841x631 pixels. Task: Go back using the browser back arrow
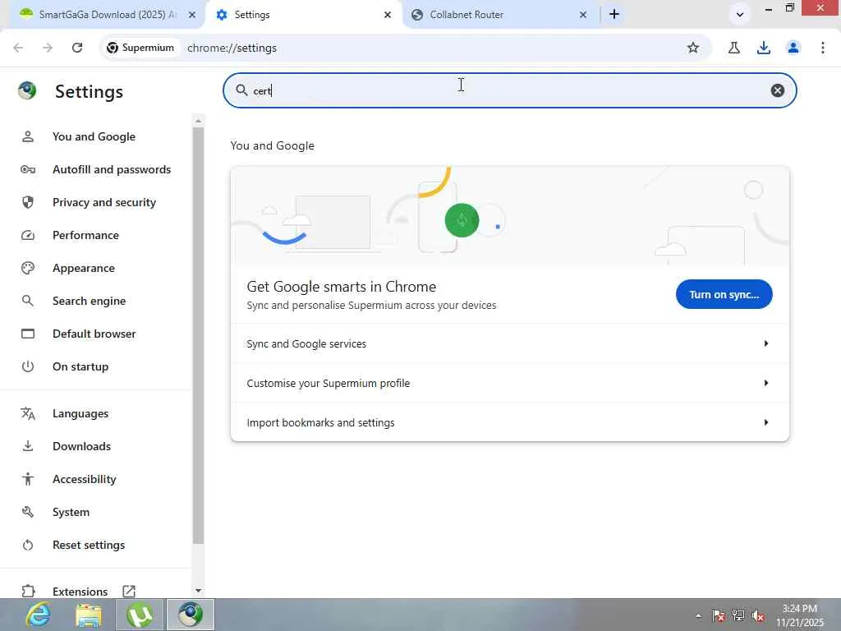click(18, 48)
